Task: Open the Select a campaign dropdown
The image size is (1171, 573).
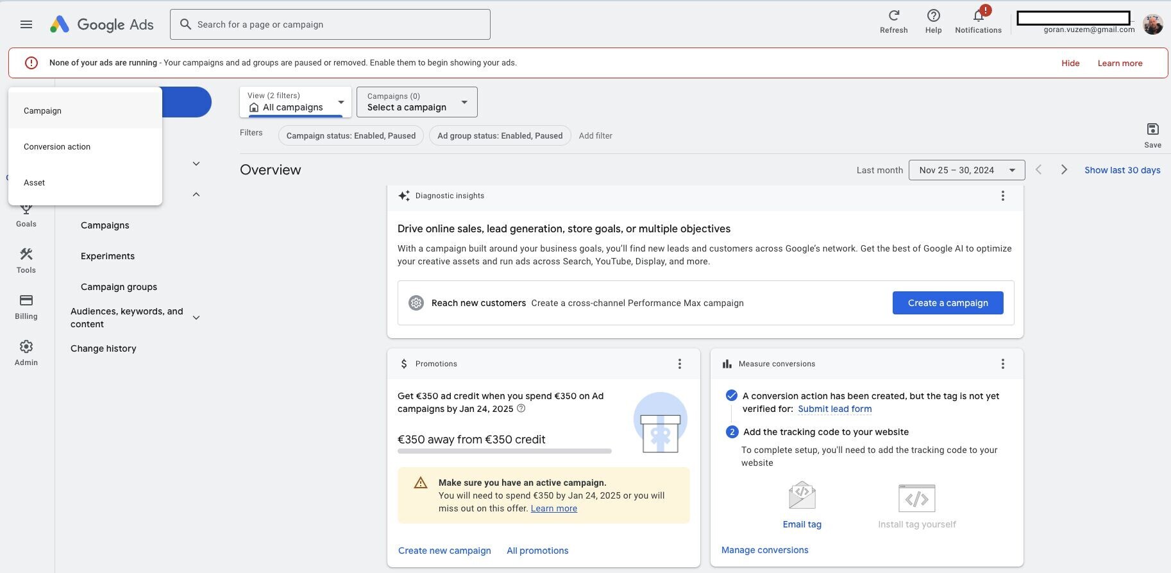Action: (417, 102)
